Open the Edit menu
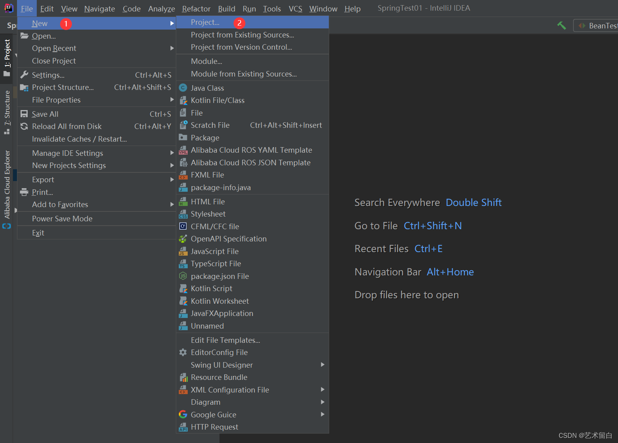618x443 pixels. tap(47, 9)
